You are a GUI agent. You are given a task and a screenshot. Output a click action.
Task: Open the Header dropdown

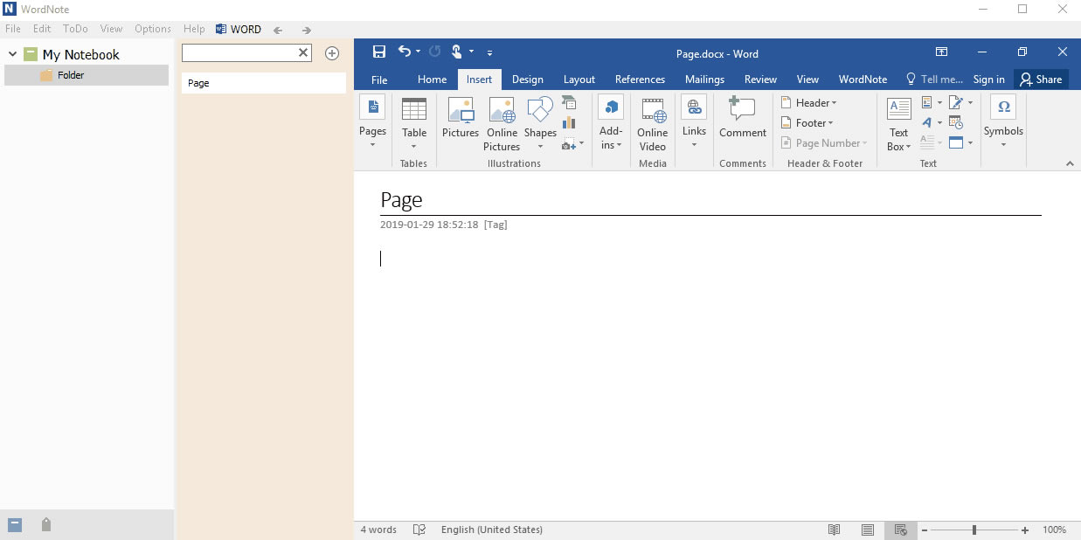coord(811,102)
